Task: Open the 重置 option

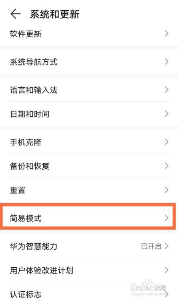Action: (x=89, y=190)
